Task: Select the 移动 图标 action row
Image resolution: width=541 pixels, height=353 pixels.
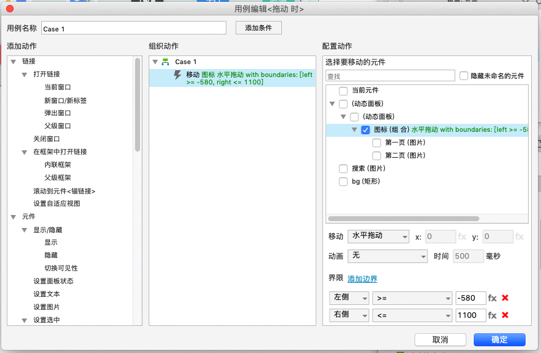Action: point(233,78)
